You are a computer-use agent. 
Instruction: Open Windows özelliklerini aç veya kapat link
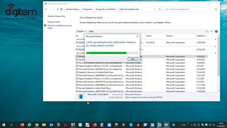pos(60,27)
